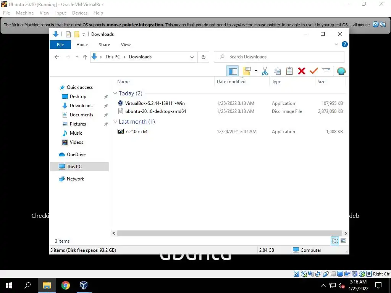Image resolution: width=391 pixels, height=293 pixels.
Task: Switch to Details view button
Action: (x=335, y=241)
